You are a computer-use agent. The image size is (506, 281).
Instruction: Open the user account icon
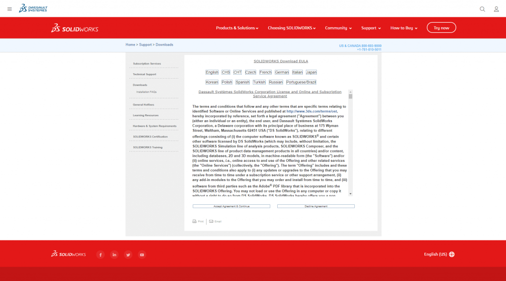coord(496,9)
